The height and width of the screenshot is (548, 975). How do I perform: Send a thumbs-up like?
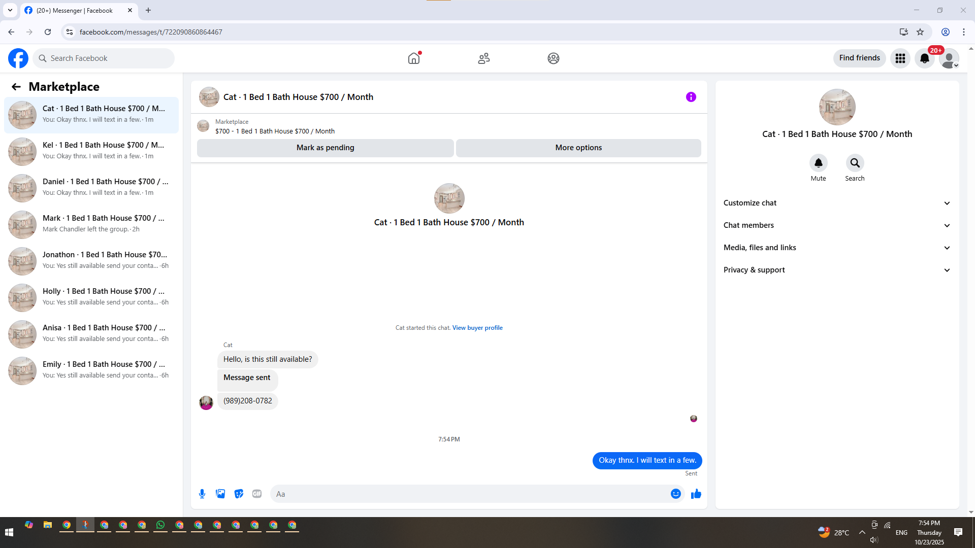tap(696, 494)
